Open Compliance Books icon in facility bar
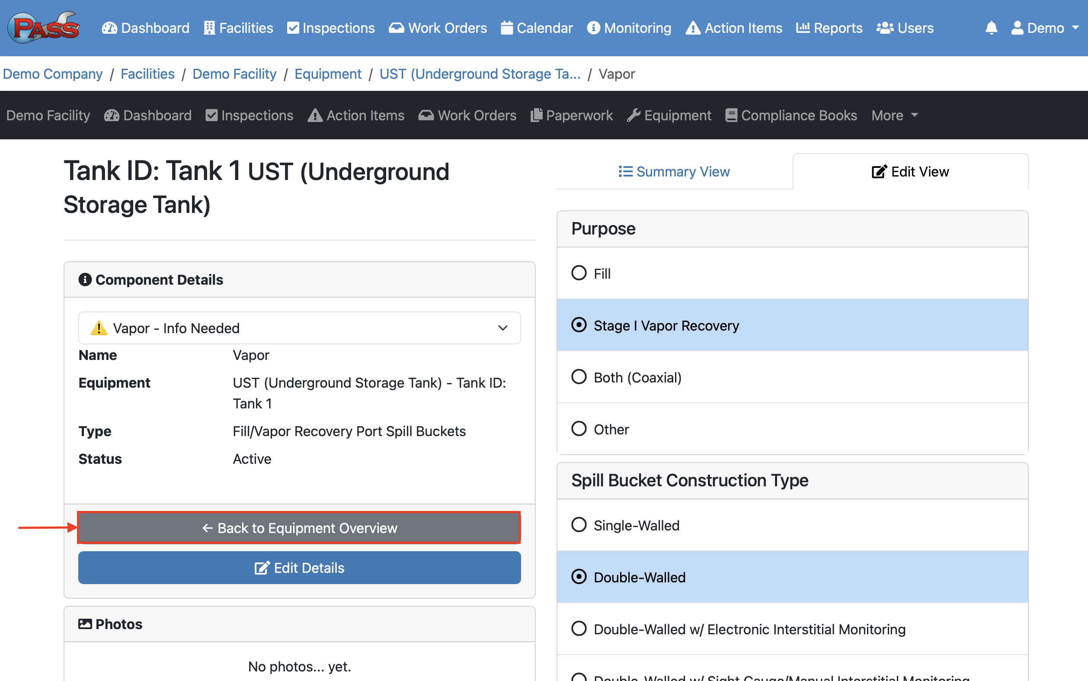This screenshot has height=681, width=1088. pos(731,115)
